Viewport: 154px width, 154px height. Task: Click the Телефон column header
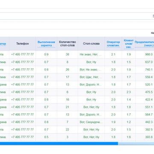(x=22, y=44)
